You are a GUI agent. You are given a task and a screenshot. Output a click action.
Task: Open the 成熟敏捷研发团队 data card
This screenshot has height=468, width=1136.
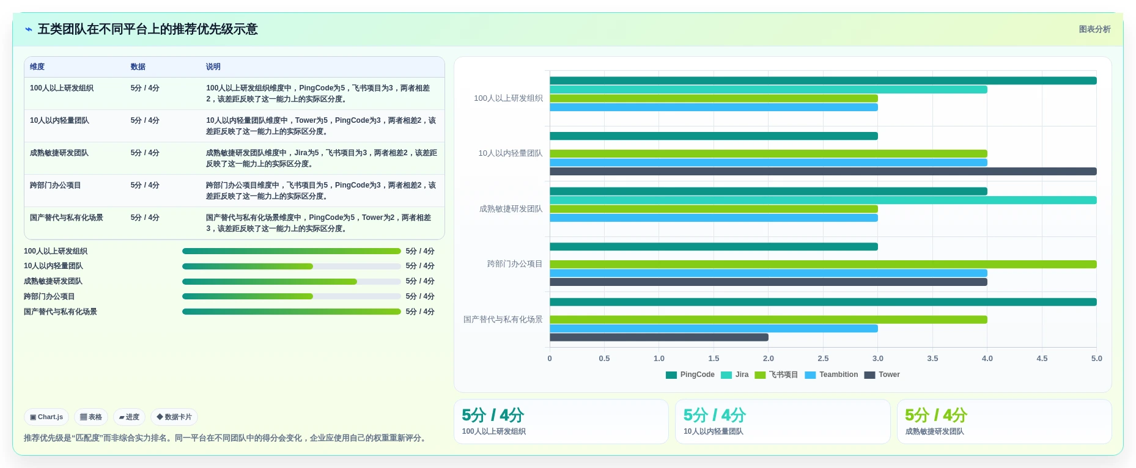coord(1004,422)
